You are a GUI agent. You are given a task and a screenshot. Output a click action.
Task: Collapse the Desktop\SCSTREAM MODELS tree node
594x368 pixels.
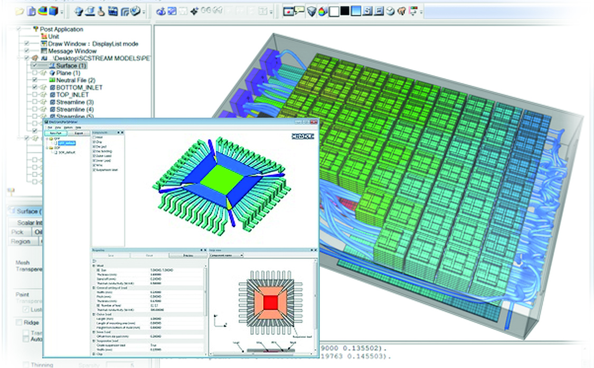pos(18,58)
